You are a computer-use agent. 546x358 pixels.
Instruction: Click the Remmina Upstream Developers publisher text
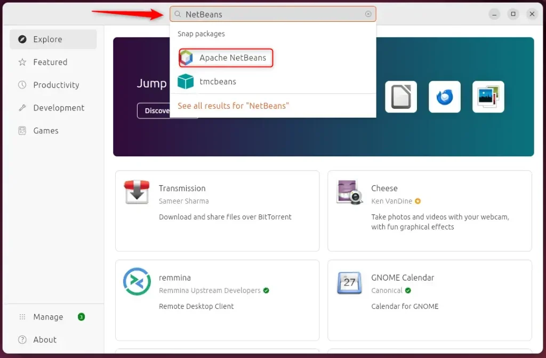210,290
